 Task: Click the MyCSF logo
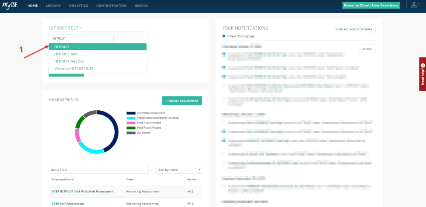pyautogui.click(x=10, y=5)
